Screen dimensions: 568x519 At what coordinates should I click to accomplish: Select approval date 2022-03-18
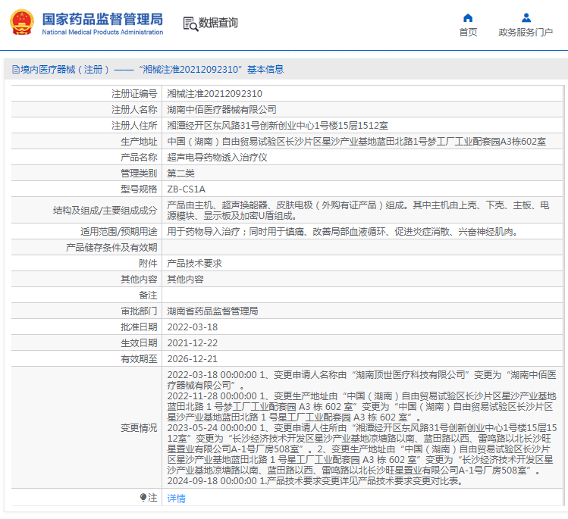(x=193, y=327)
